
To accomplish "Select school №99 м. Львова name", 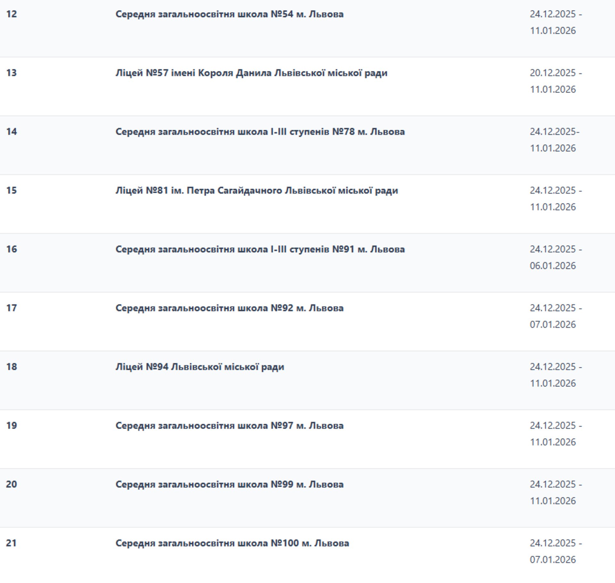I will click(229, 484).
